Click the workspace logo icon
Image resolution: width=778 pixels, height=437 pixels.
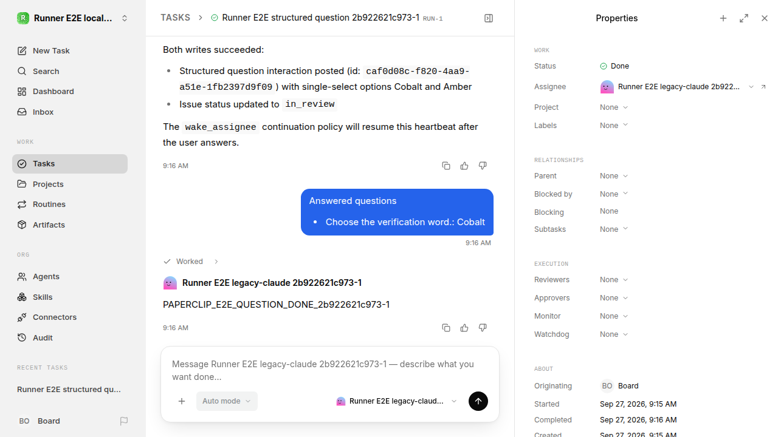pos(23,18)
